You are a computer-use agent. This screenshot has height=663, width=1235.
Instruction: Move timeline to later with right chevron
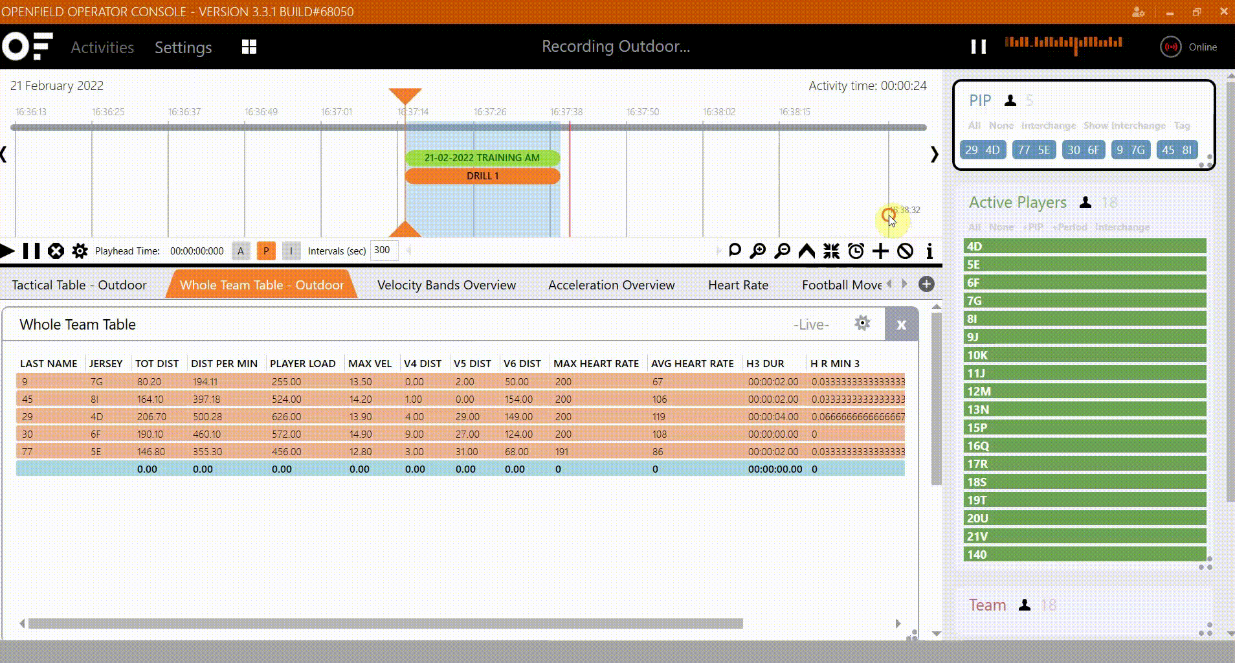tap(934, 154)
